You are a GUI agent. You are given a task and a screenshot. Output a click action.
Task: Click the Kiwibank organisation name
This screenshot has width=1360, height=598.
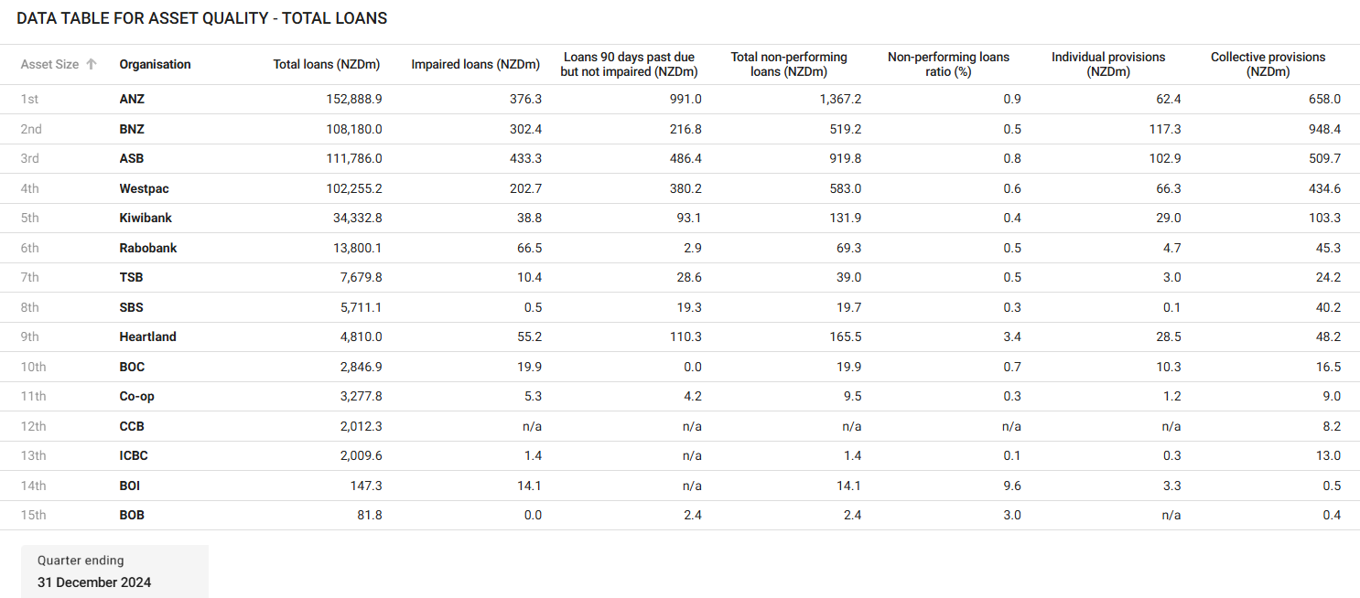point(146,218)
